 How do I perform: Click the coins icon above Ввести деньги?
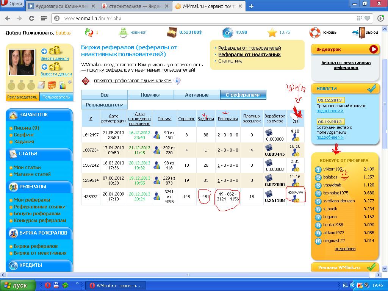tap(55, 50)
